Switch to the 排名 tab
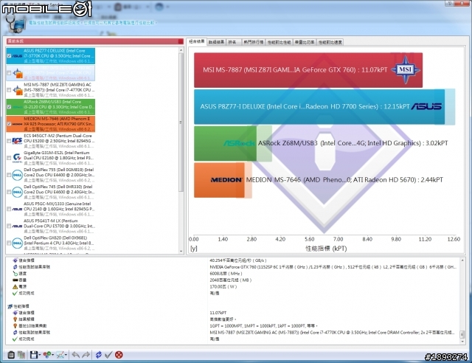Screen dimensions: 472x363 pyautogui.click(x=233, y=42)
